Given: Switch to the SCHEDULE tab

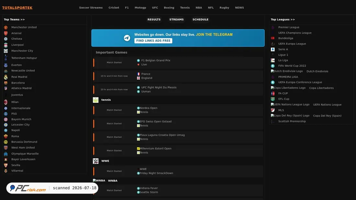Looking at the screenshot, I should (x=200, y=19).
